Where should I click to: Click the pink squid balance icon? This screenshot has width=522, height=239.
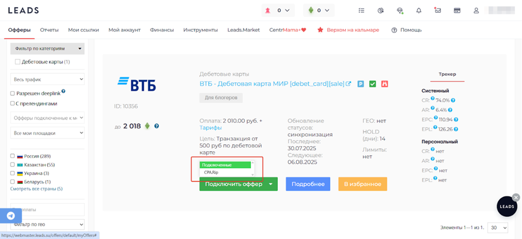[x=267, y=11]
